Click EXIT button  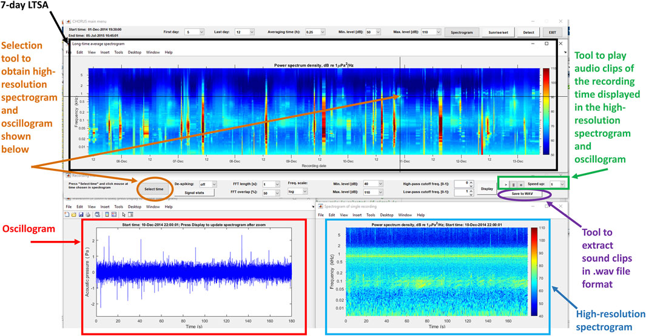point(552,32)
